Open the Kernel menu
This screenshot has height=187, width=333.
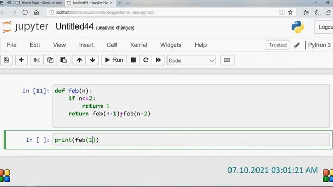pyautogui.click(x=138, y=45)
